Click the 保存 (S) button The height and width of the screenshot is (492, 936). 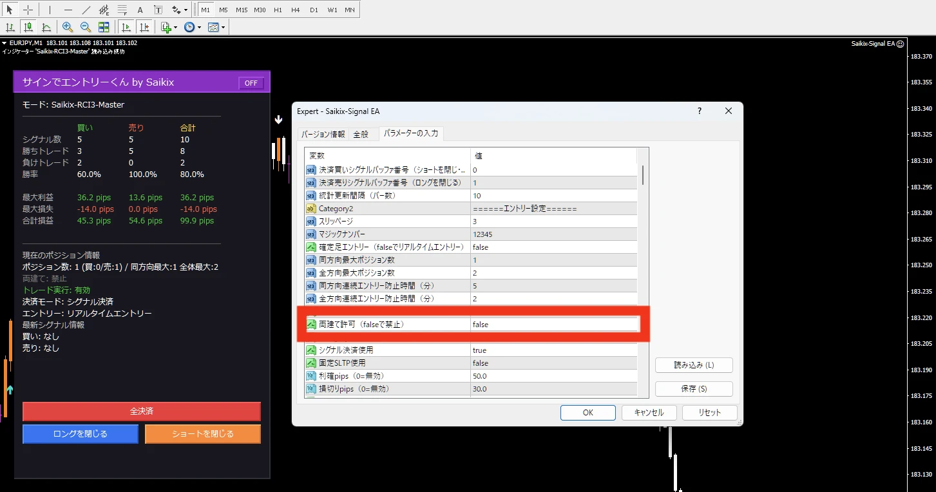[694, 389]
